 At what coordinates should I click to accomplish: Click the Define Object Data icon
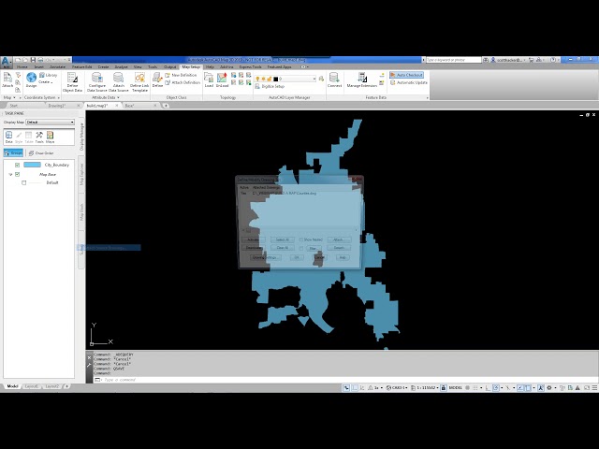72,82
